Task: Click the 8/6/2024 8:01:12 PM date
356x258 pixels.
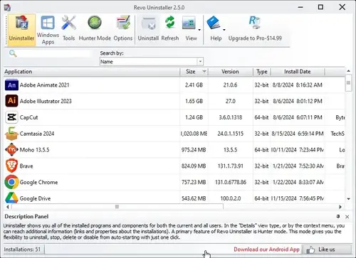Action: (298, 101)
